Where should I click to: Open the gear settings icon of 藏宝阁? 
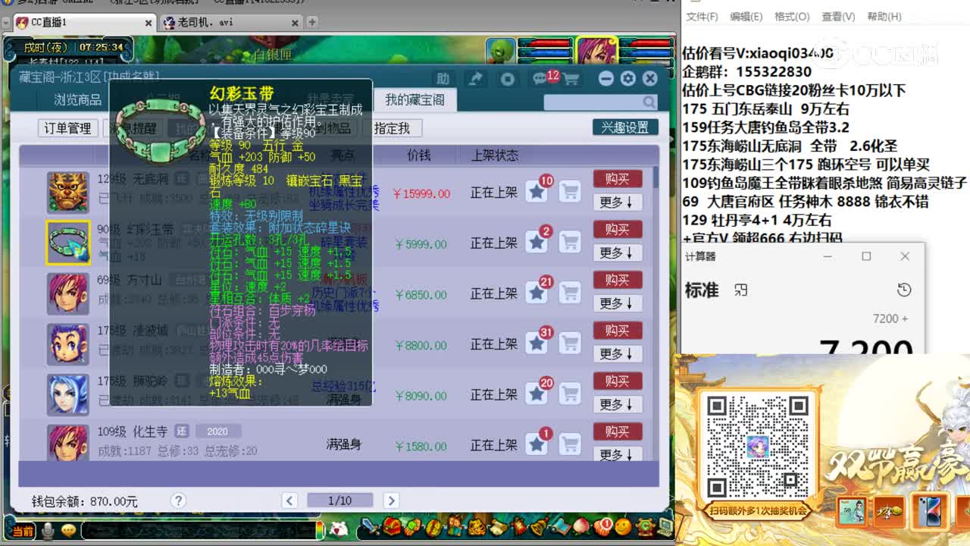click(x=627, y=79)
